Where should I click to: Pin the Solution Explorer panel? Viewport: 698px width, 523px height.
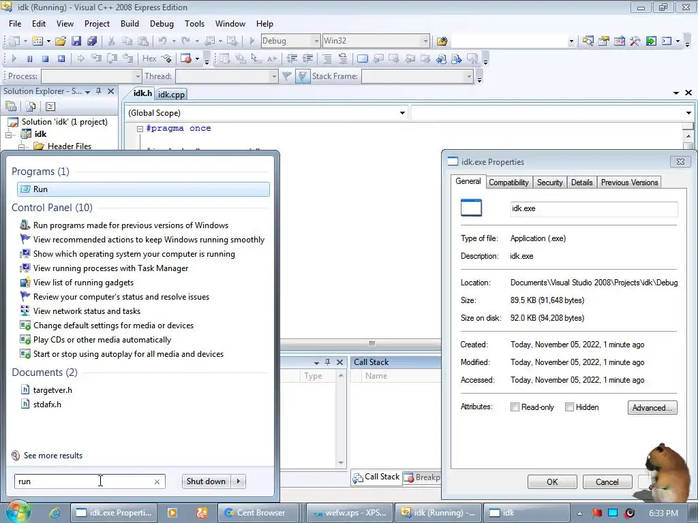tap(98, 91)
